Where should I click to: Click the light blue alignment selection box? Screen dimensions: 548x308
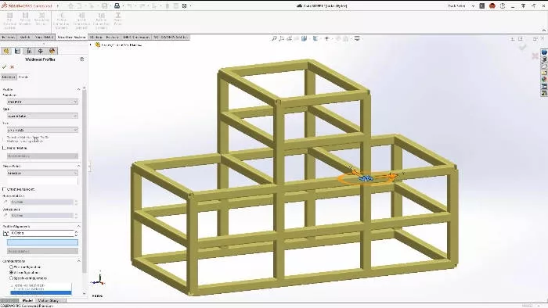point(42,242)
